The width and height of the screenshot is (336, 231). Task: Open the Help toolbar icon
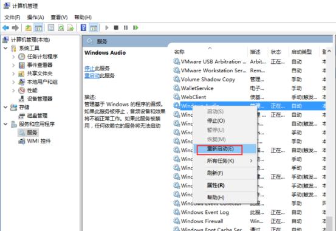[83, 28]
